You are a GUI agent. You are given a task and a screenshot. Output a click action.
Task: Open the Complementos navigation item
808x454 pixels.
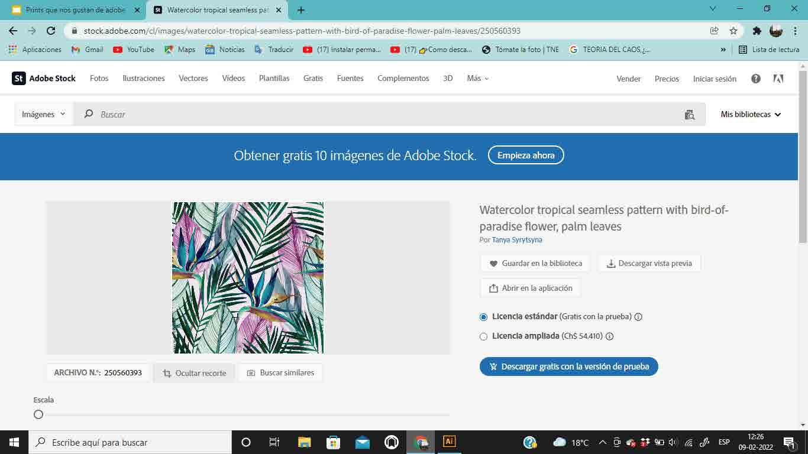pyautogui.click(x=403, y=78)
